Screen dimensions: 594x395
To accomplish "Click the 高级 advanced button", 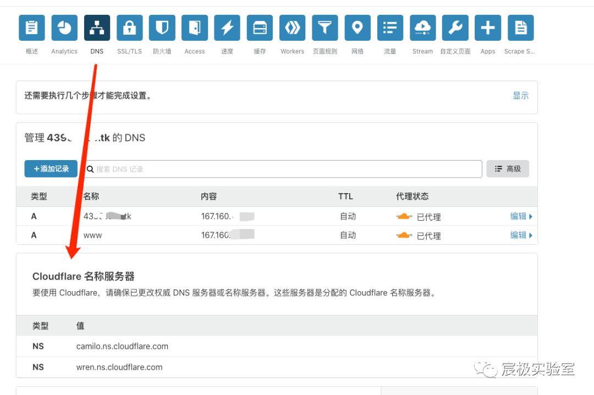I will coord(508,169).
